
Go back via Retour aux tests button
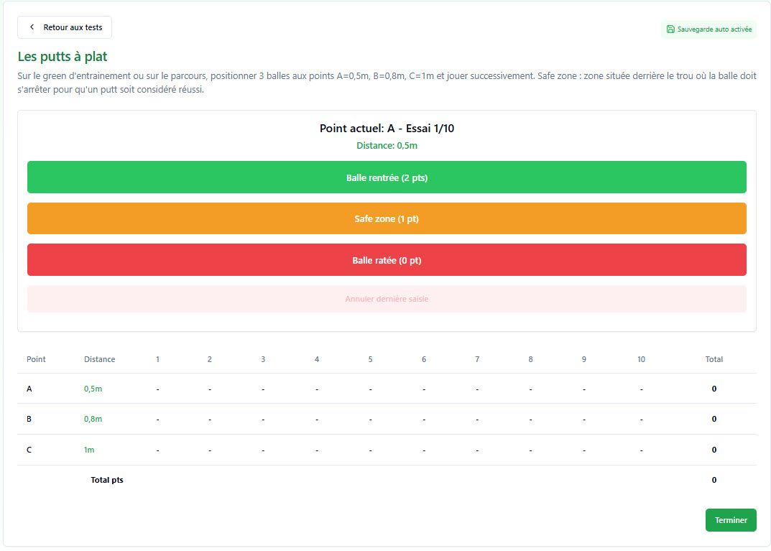[x=65, y=27]
